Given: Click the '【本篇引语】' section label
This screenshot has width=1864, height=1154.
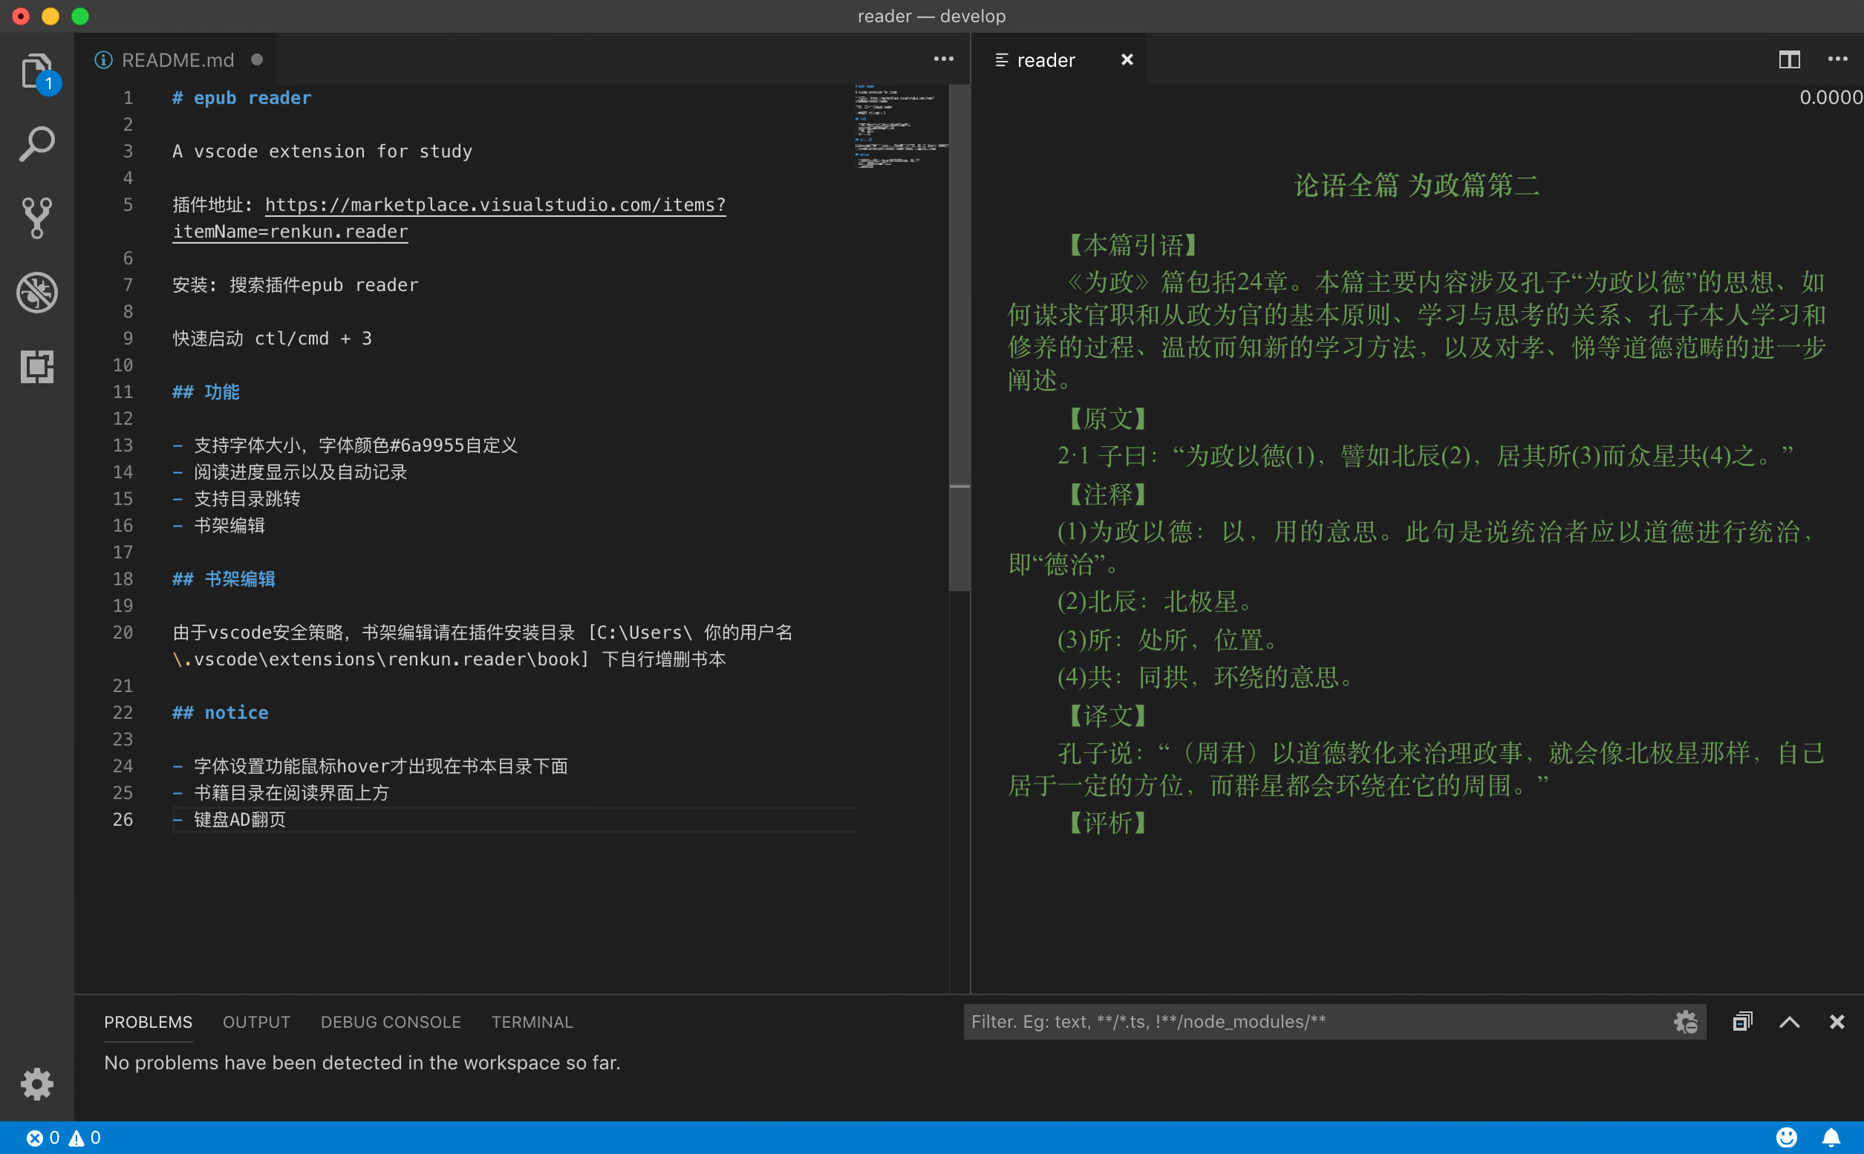Looking at the screenshot, I should [1133, 245].
